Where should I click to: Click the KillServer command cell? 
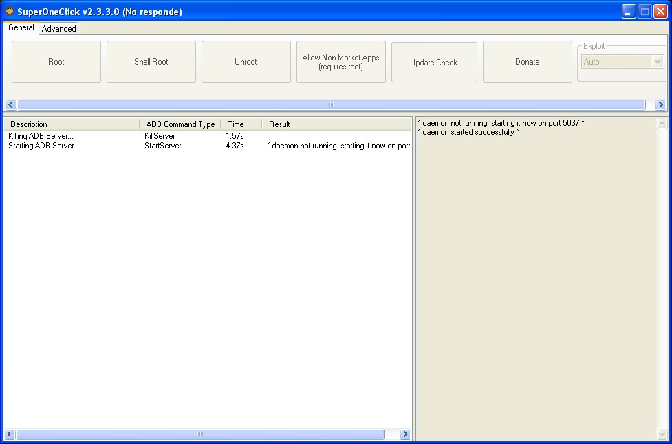160,136
